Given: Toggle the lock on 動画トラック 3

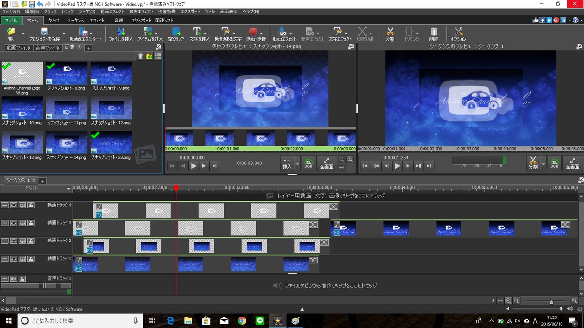Looking at the screenshot, I should click(x=31, y=223).
